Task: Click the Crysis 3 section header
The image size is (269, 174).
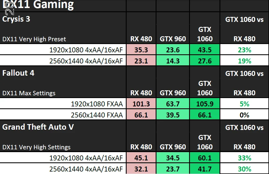Action: coord(15,19)
